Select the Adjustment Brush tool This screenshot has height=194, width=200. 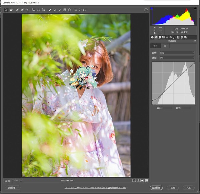(x=60, y=10)
